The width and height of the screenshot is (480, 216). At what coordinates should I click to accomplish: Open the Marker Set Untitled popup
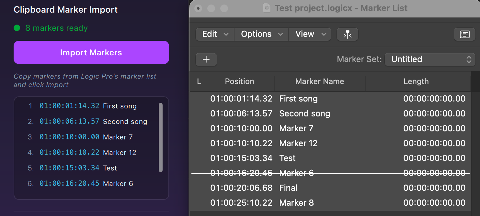pos(430,59)
